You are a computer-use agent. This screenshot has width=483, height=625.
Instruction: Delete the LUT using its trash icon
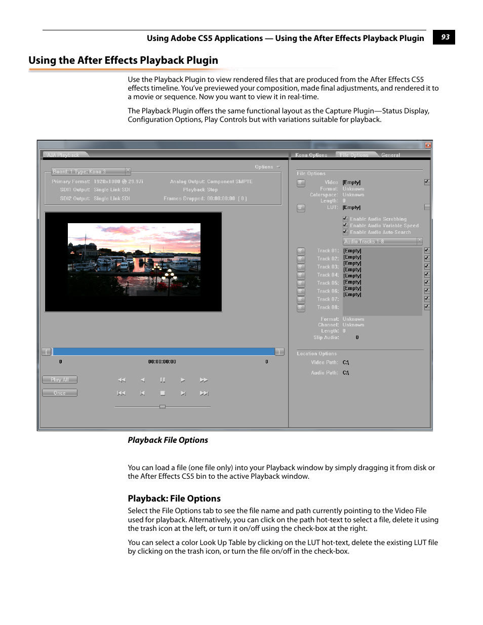301,207
